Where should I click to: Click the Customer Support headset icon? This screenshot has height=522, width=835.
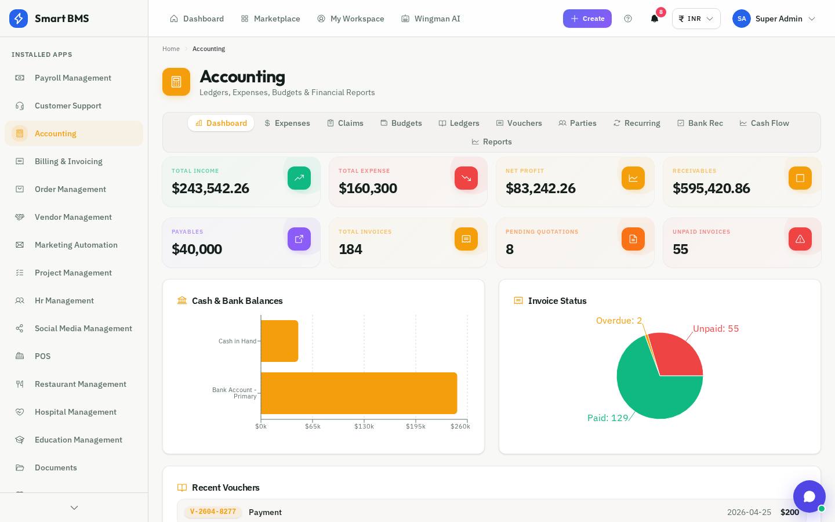tap(20, 106)
